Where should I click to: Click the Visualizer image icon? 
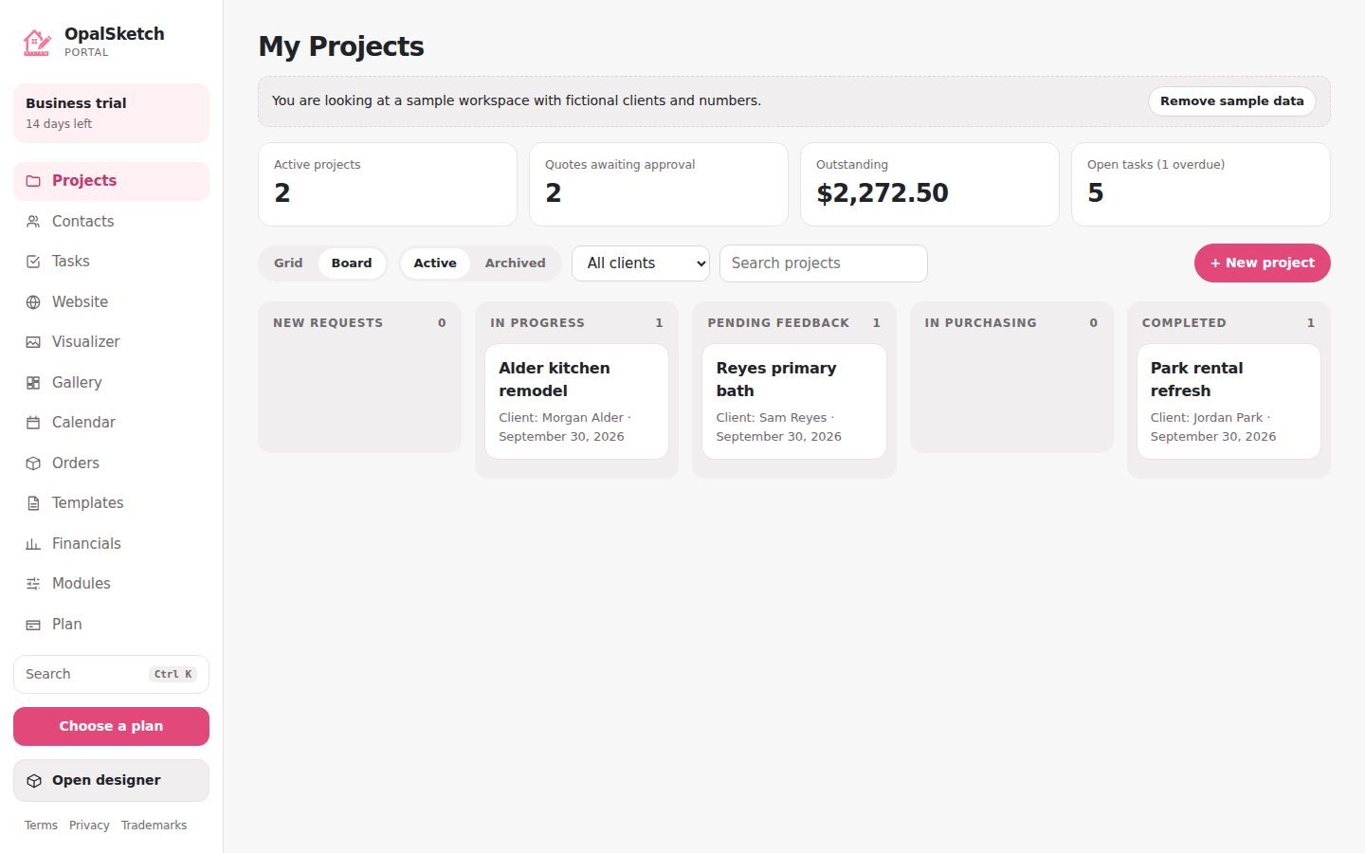[x=33, y=342]
